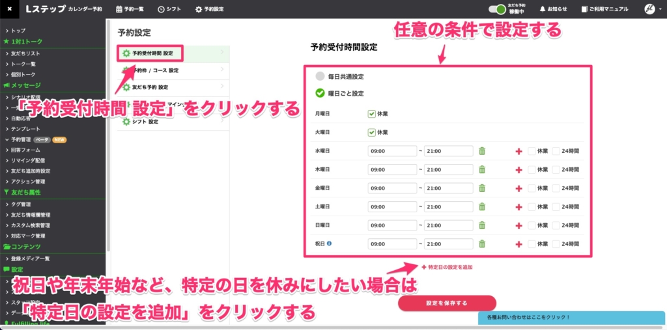667x330 pixels.
Task: Click the お知らせ bell icon
Action: point(542,9)
